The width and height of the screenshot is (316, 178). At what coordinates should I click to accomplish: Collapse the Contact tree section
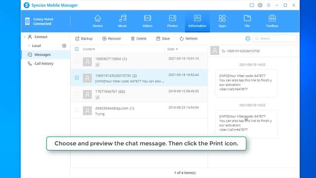pos(25,37)
